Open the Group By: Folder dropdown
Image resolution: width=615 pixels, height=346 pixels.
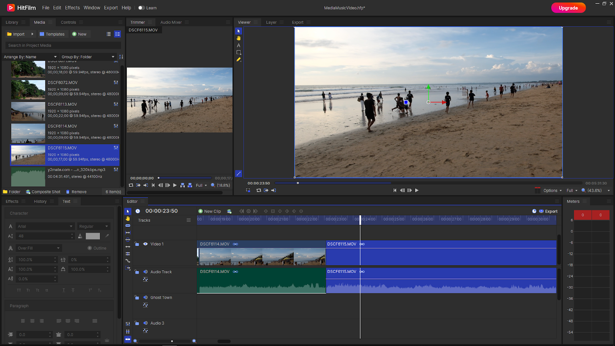88,57
